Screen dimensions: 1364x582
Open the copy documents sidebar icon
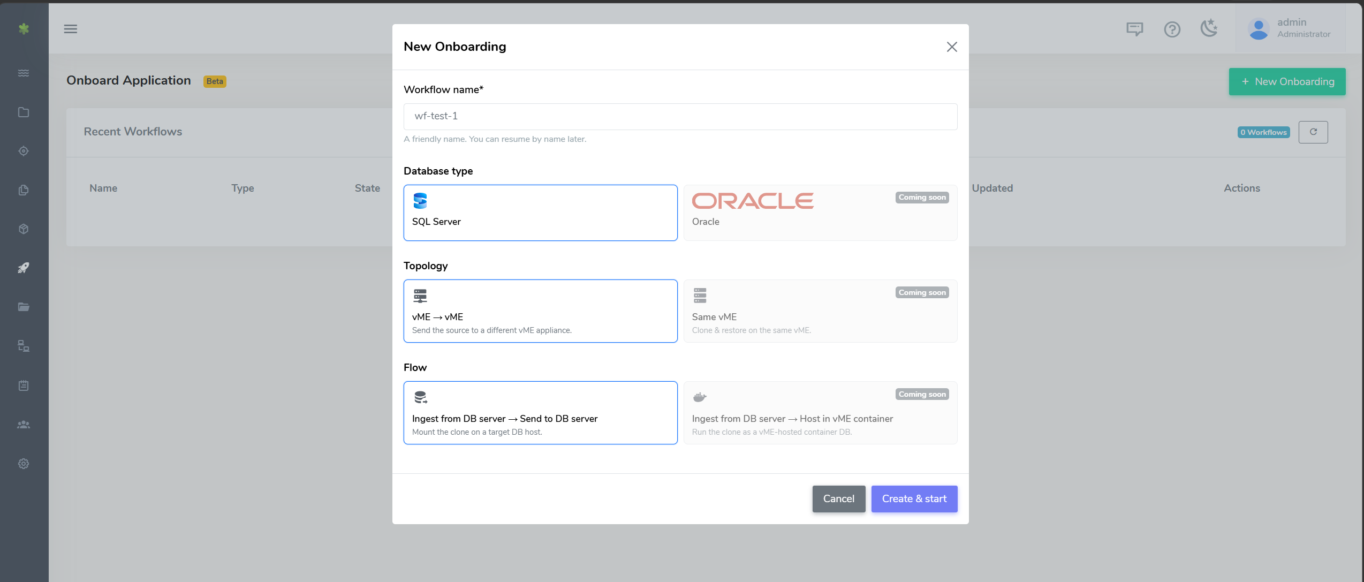click(x=24, y=190)
